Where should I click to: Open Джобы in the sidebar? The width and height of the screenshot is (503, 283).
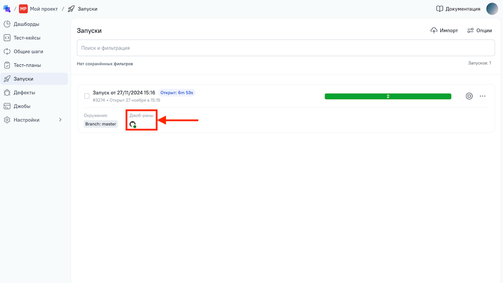click(22, 106)
